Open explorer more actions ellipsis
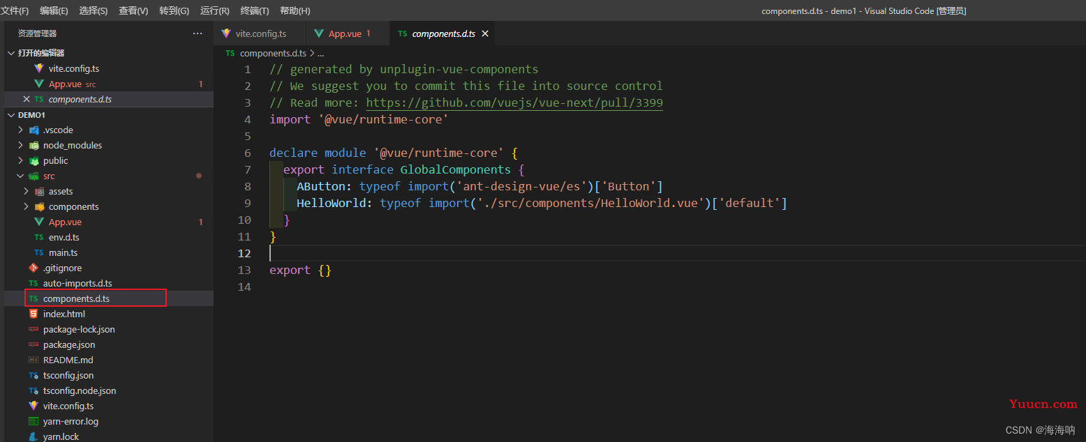The width and height of the screenshot is (1086, 442). pos(198,33)
